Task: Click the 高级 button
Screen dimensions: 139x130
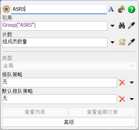Action: pyautogui.click(x=69, y=122)
